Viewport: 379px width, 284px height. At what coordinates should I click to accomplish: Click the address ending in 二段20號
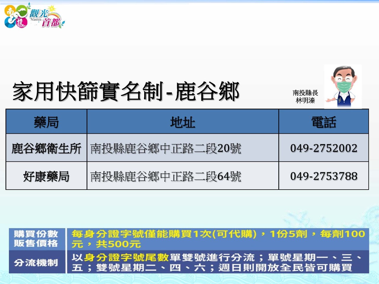coord(166,148)
